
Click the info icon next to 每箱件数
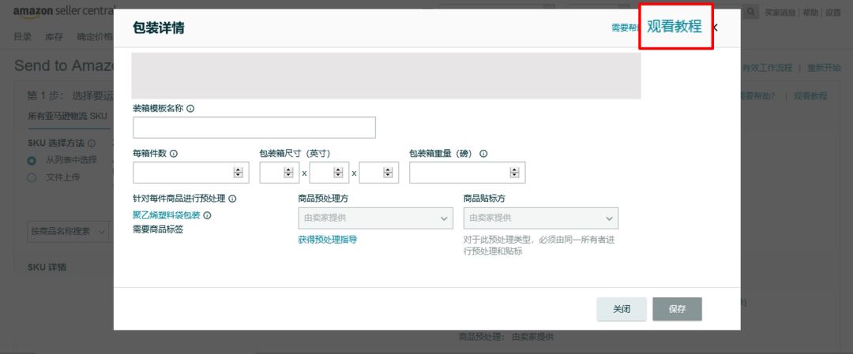pos(174,154)
